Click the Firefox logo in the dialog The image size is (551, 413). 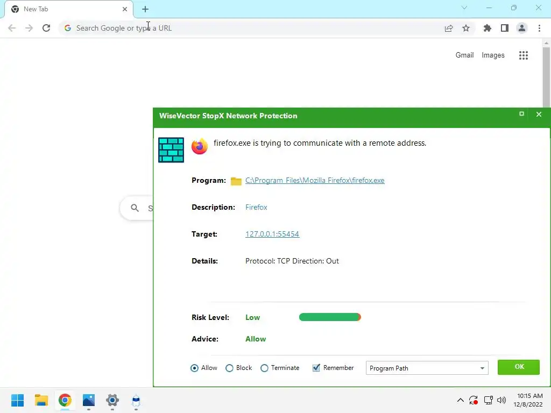(200, 146)
